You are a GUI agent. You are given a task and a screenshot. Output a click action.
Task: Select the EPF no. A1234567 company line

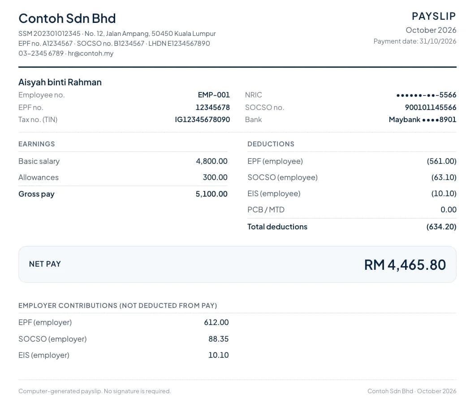click(x=114, y=44)
